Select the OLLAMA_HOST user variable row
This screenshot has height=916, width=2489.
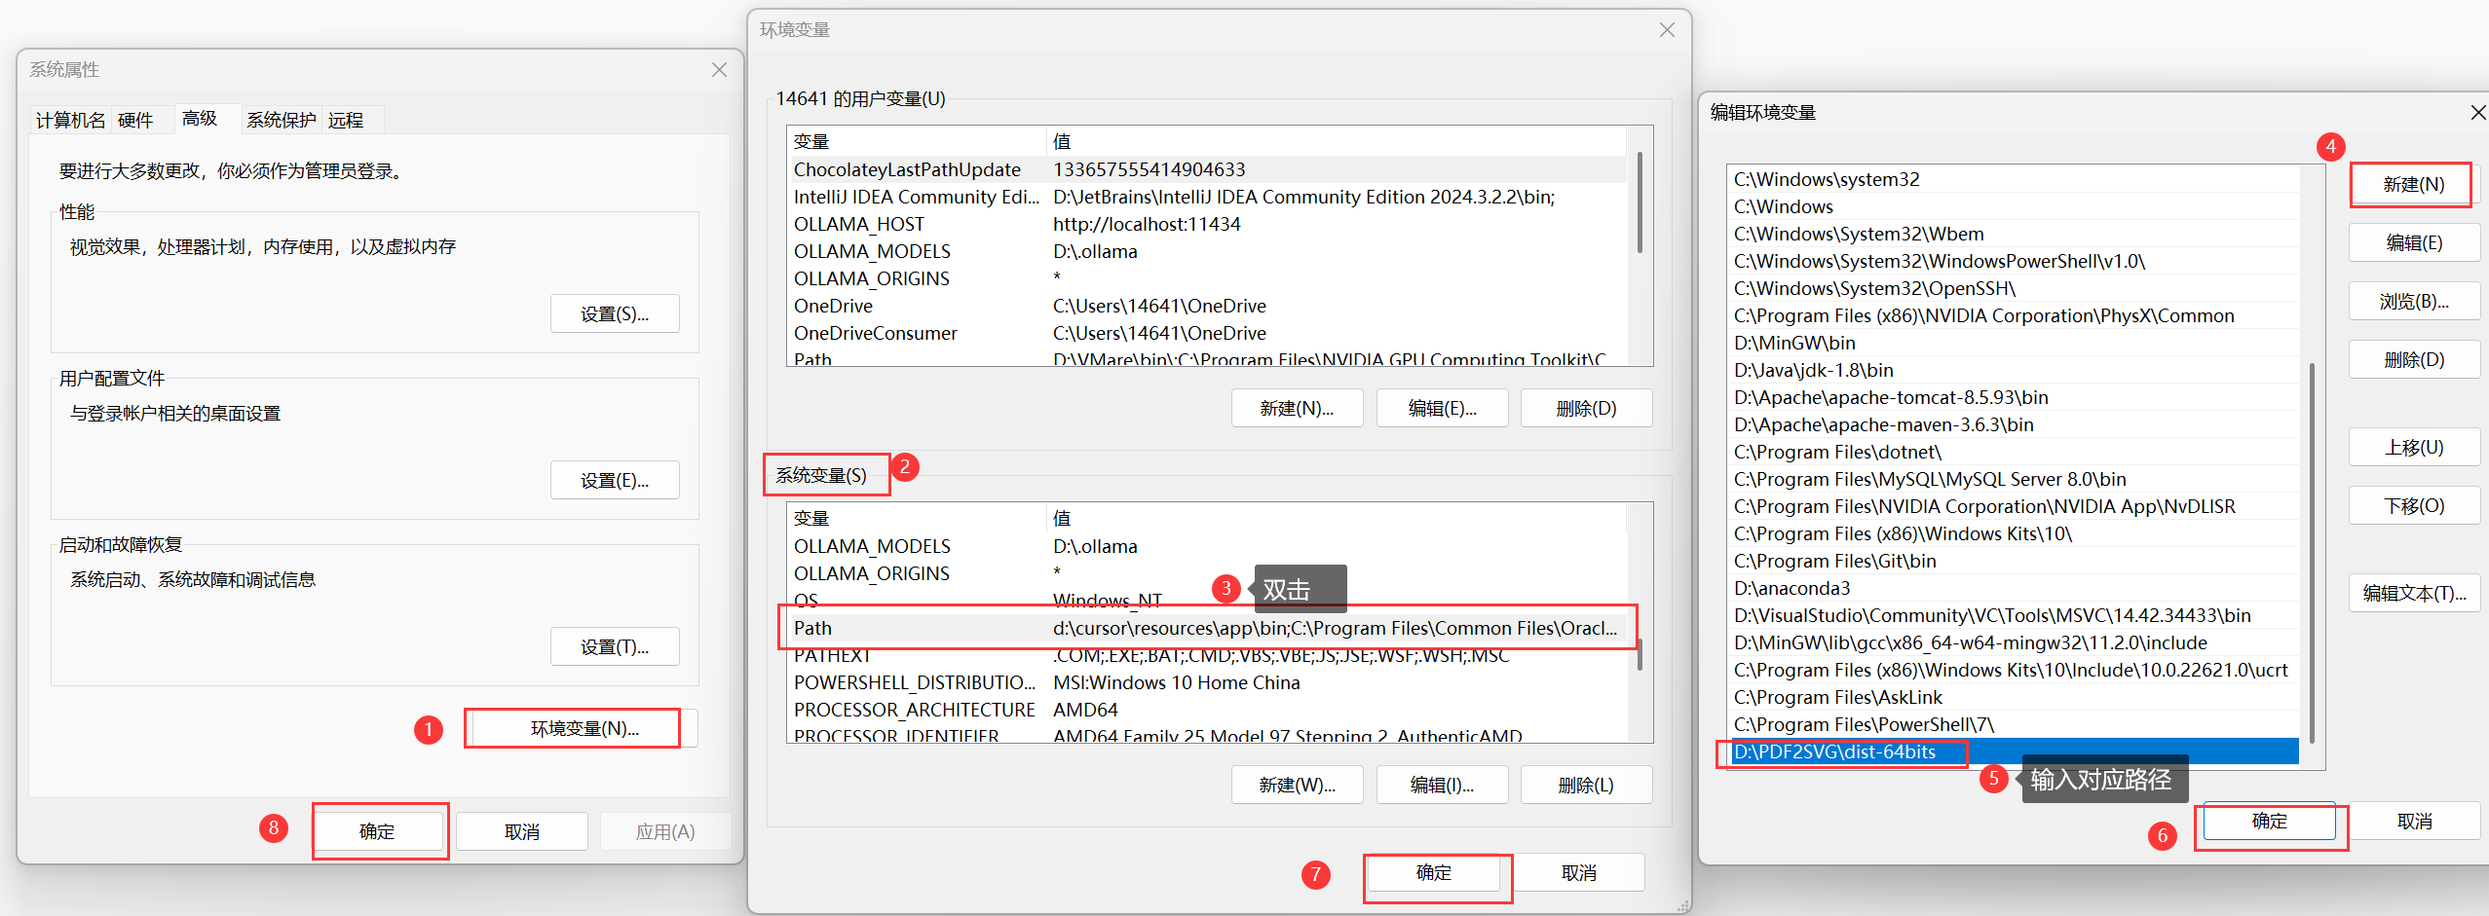point(1208,224)
